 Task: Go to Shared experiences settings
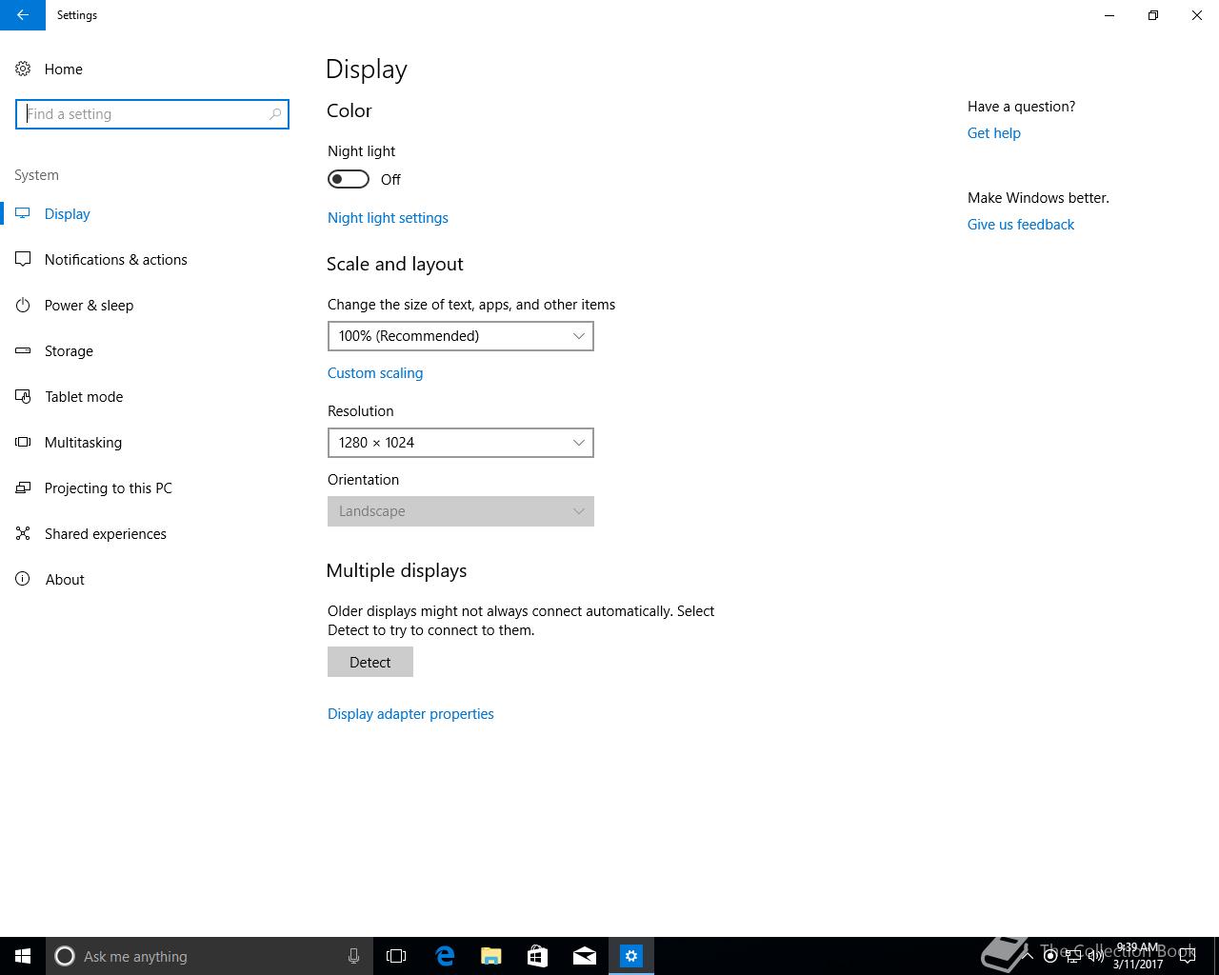(106, 534)
